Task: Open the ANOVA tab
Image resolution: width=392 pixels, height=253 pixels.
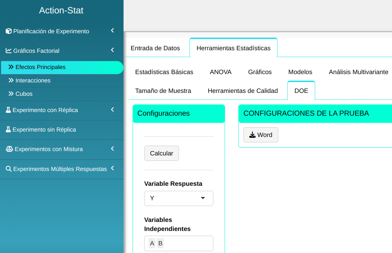Action: point(221,72)
